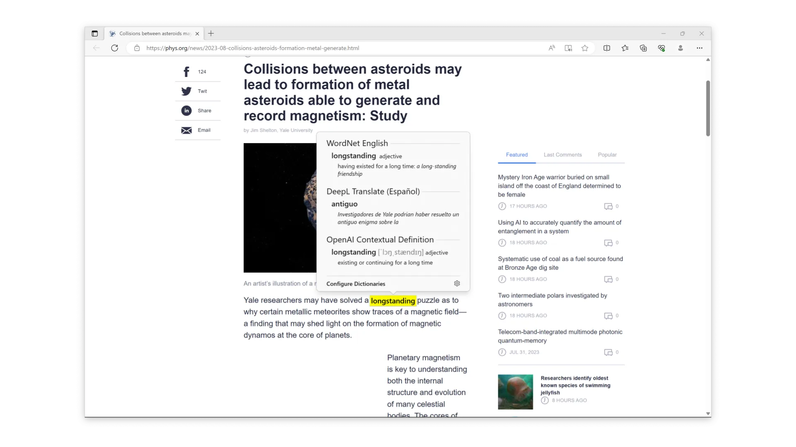Click the page vertical scrollbar thumb
The height and width of the screenshot is (447, 796).
708,108
